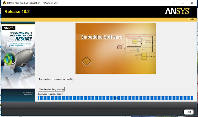This screenshot has height=117, width=198.
Task: Click the ANSYS logo in the sidebar ad
Action: click(9, 28)
